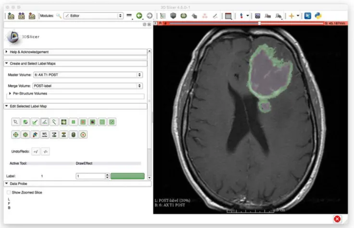Toggle the mouse interaction mode icon
354x228 pixels.
241,16
